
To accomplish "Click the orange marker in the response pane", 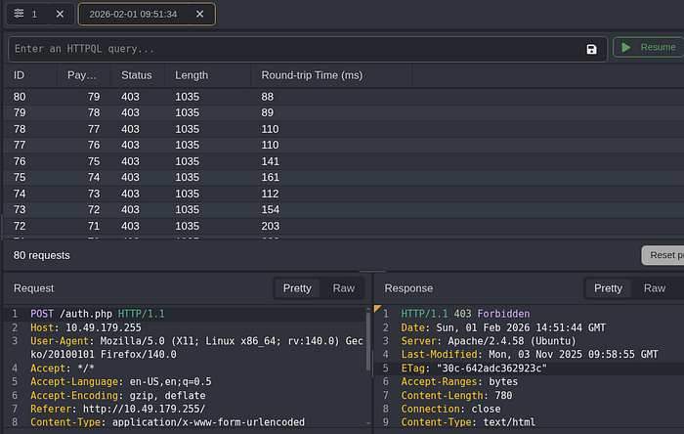I will pos(377,308).
